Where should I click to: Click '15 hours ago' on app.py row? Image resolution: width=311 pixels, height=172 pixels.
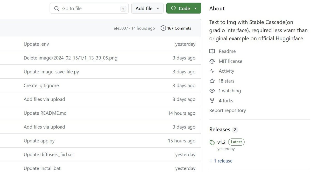182,141
